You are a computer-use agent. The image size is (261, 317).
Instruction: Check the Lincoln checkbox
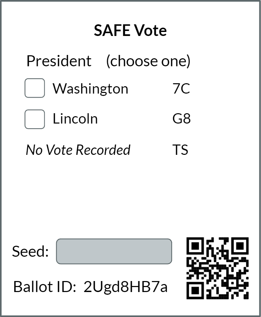(35, 119)
